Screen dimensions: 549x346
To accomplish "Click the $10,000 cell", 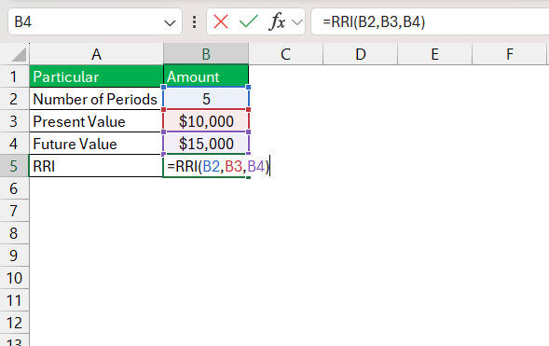I will [206, 121].
